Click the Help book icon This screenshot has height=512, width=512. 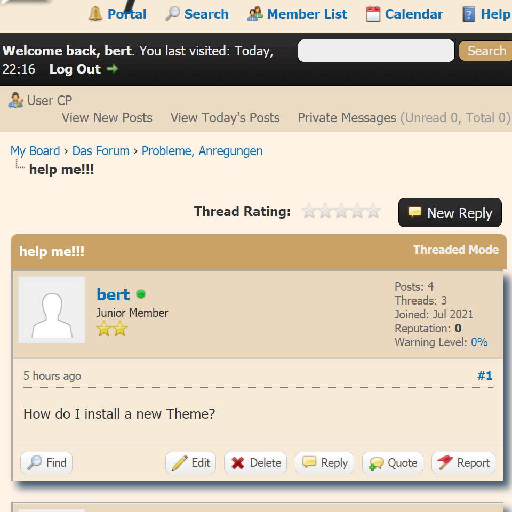469,14
